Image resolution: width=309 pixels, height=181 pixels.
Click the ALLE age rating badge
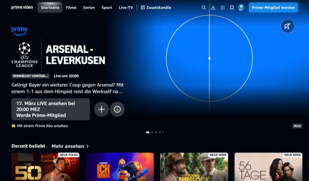click(297, 126)
